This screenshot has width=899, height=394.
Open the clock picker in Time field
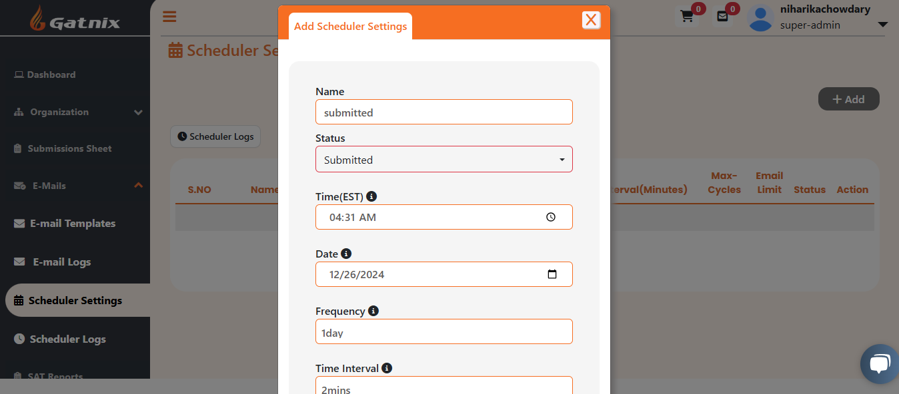(x=551, y=217)
